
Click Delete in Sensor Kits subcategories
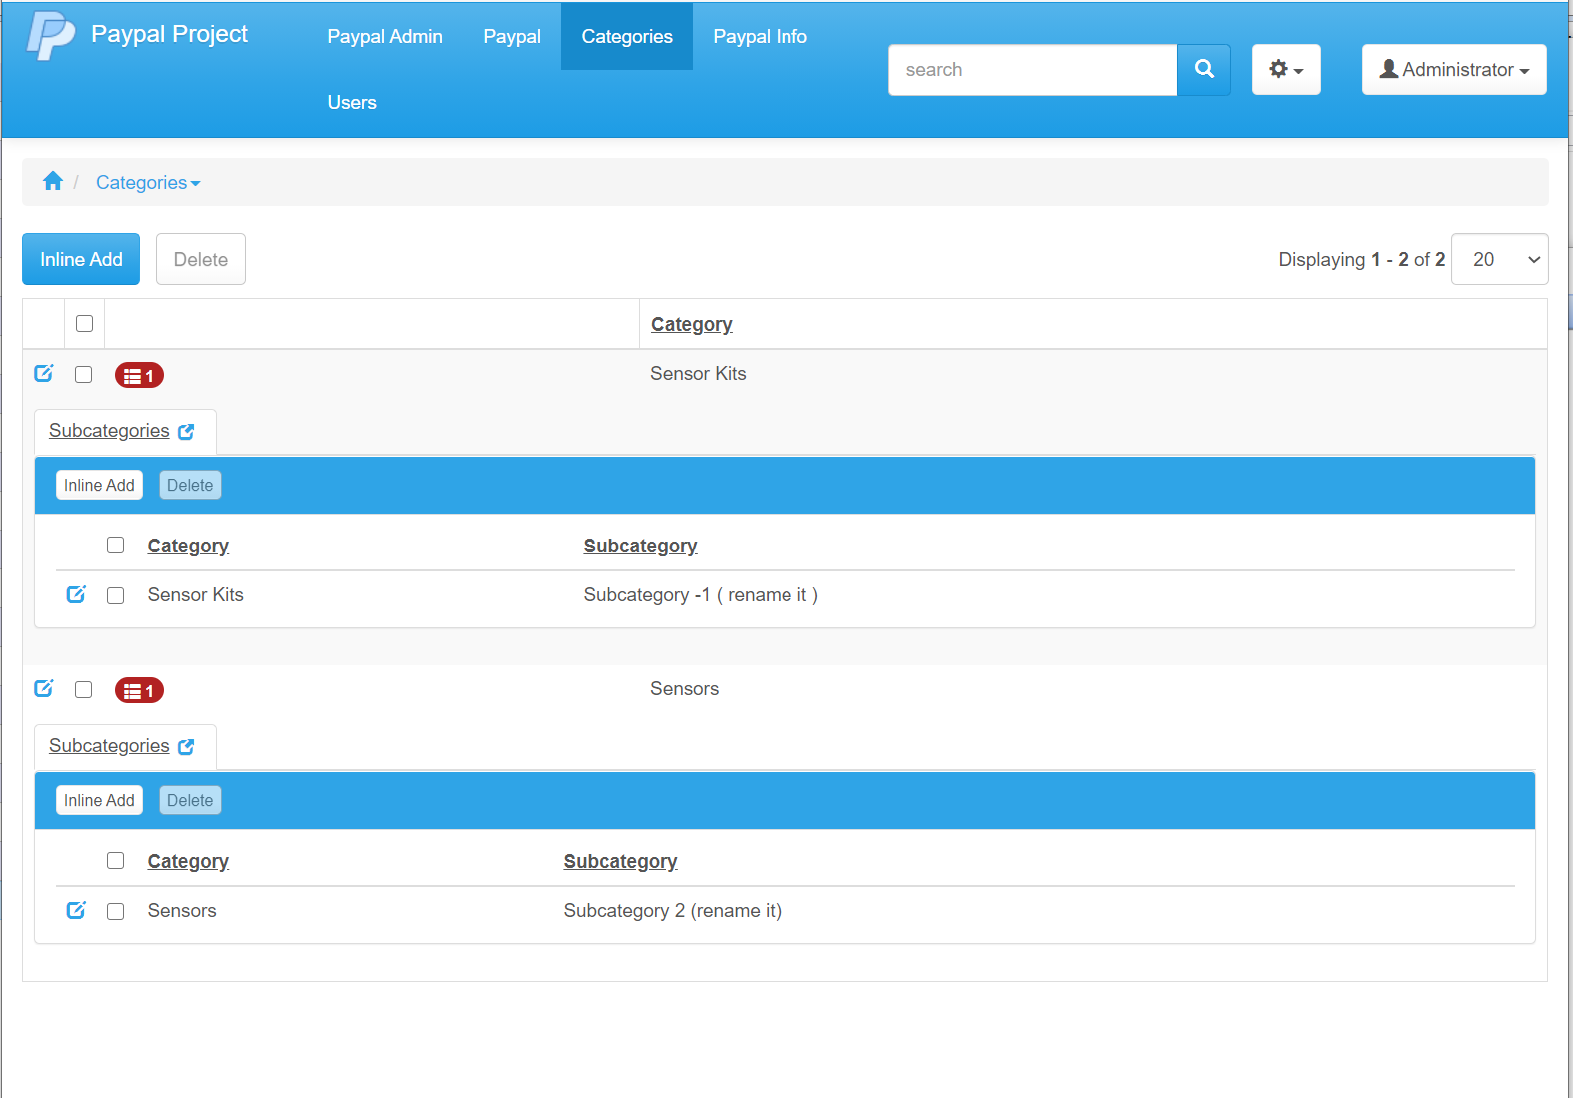(190, 485)
